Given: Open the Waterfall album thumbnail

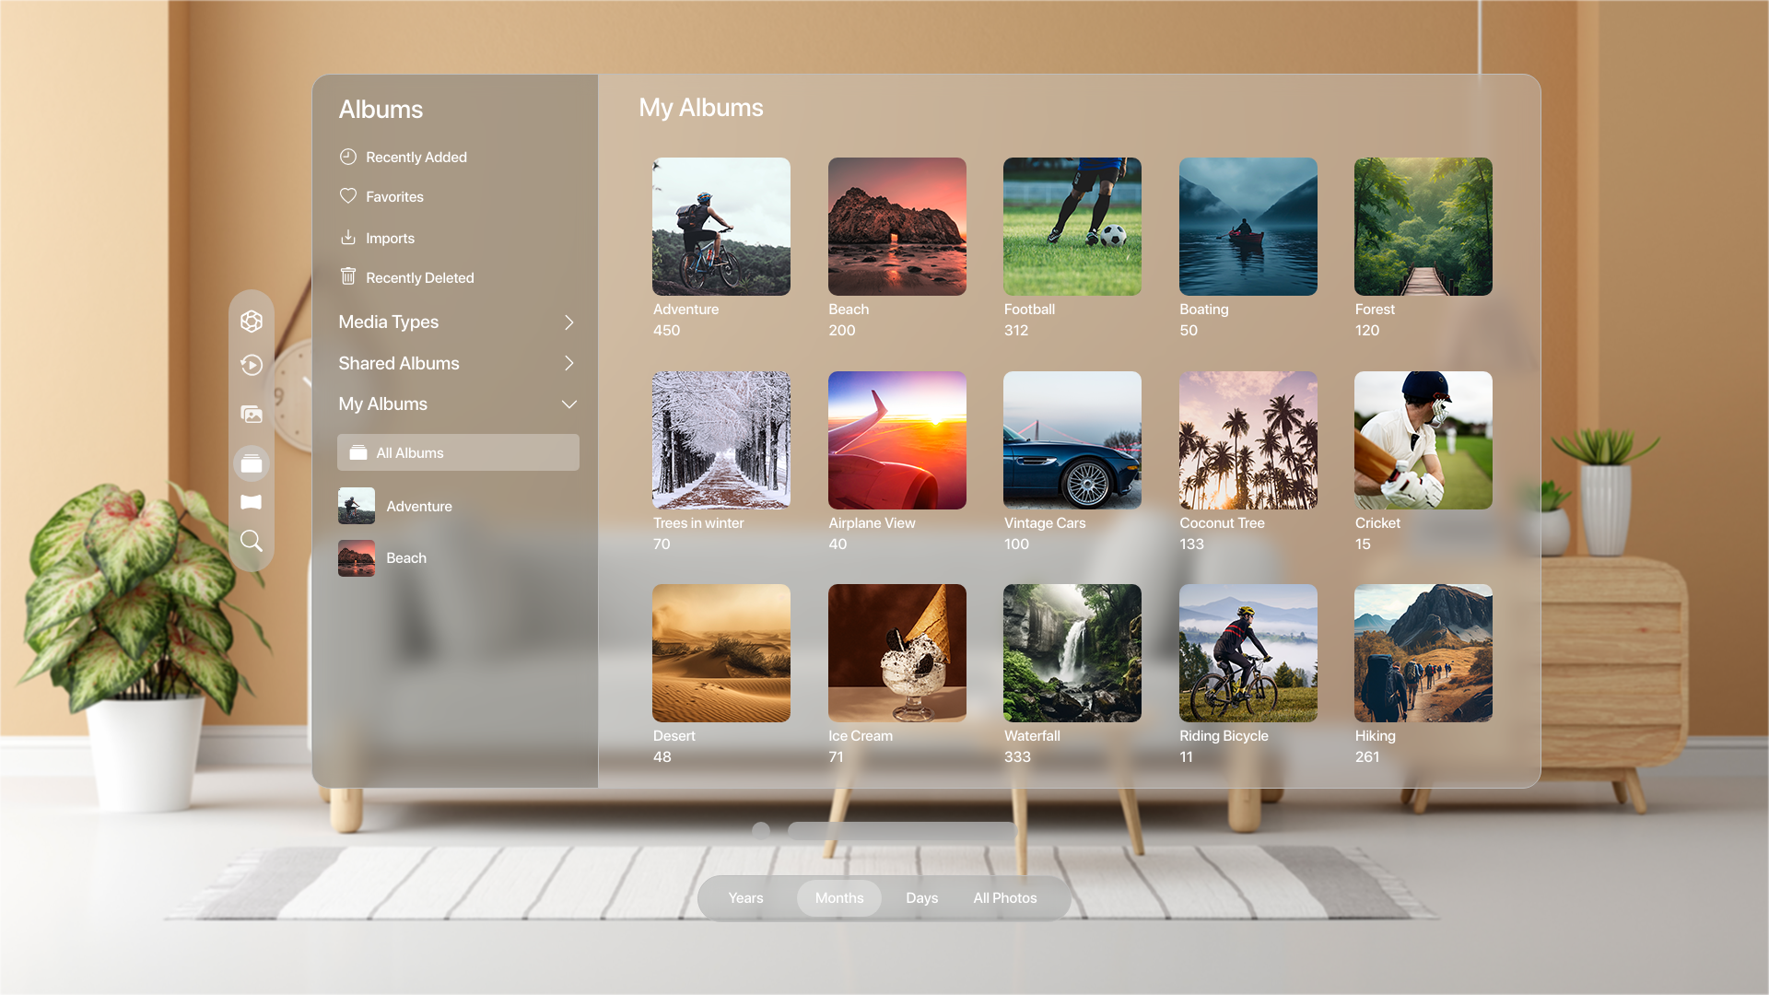Looking at the screenshot, I should 1072,653.
